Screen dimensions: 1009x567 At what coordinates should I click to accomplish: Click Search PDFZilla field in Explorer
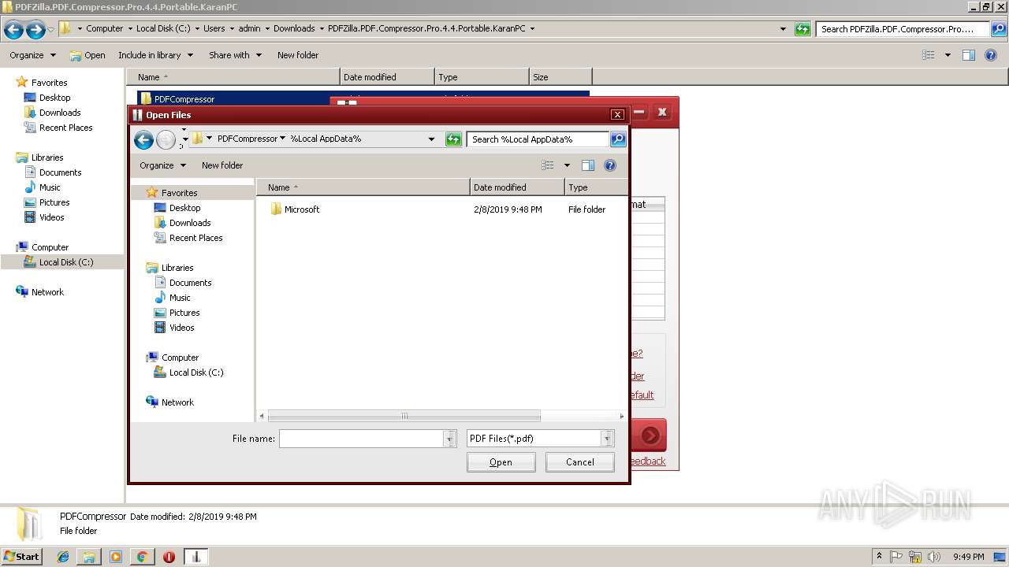902,29
